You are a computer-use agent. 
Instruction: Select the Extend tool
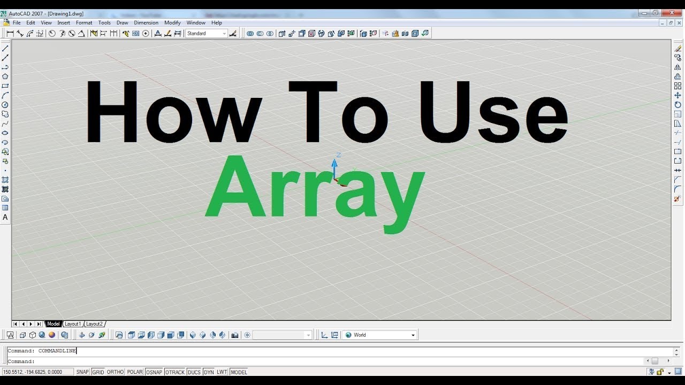click(x=678, y=142)
